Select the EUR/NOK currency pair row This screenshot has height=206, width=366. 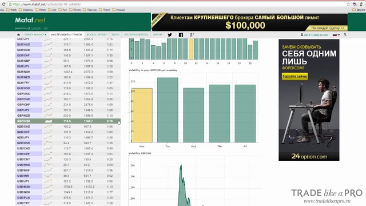(68, 72)
